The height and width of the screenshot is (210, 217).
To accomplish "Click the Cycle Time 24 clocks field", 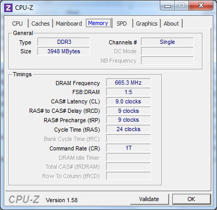I will pyautogui.click(x=129, y=129).
